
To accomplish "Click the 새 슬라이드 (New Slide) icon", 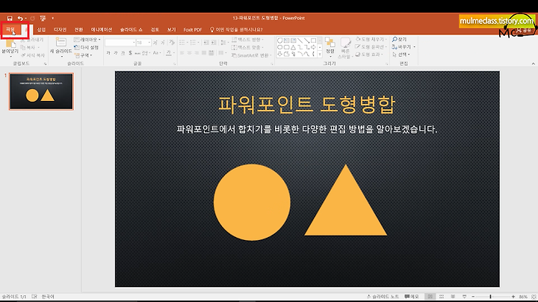I will coord(61,42).
